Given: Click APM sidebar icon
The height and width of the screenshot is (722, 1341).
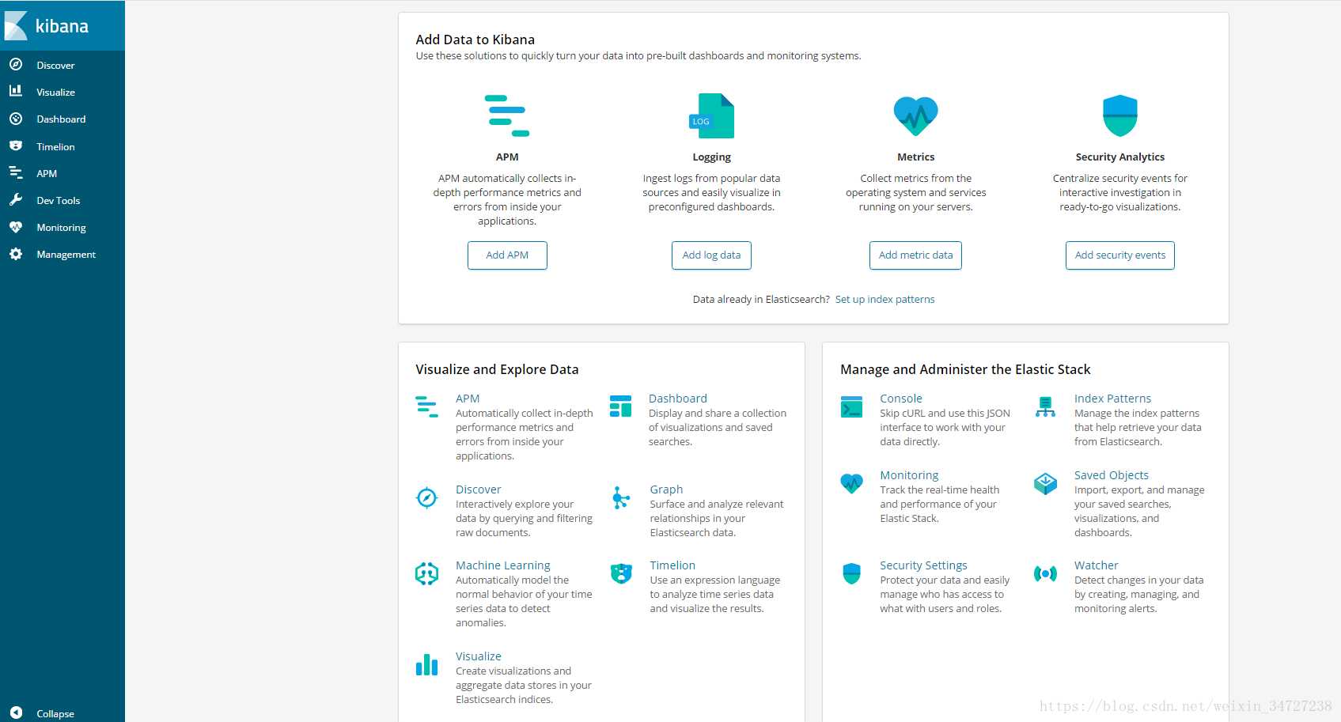Looking at the screenshot, I should 16,173.
